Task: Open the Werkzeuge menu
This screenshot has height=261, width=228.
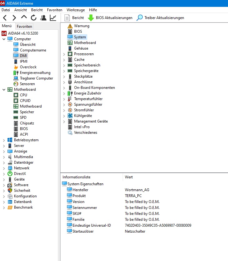Action: [x=76, y=10]
